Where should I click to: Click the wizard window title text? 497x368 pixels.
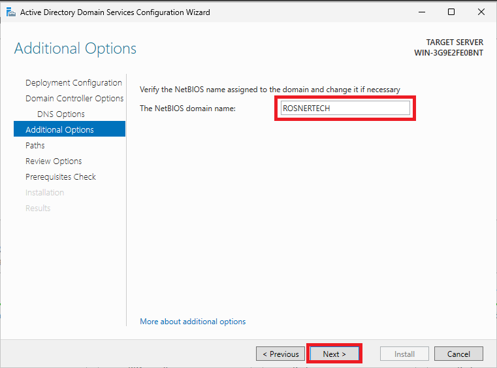point(115,12)
